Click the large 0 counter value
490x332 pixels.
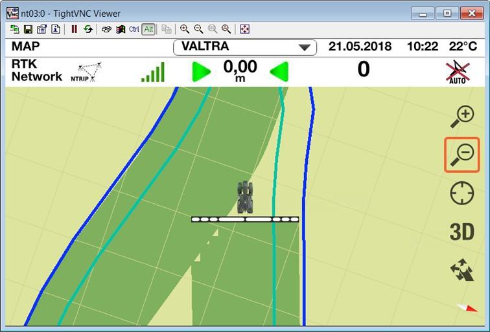click(364, 69)
